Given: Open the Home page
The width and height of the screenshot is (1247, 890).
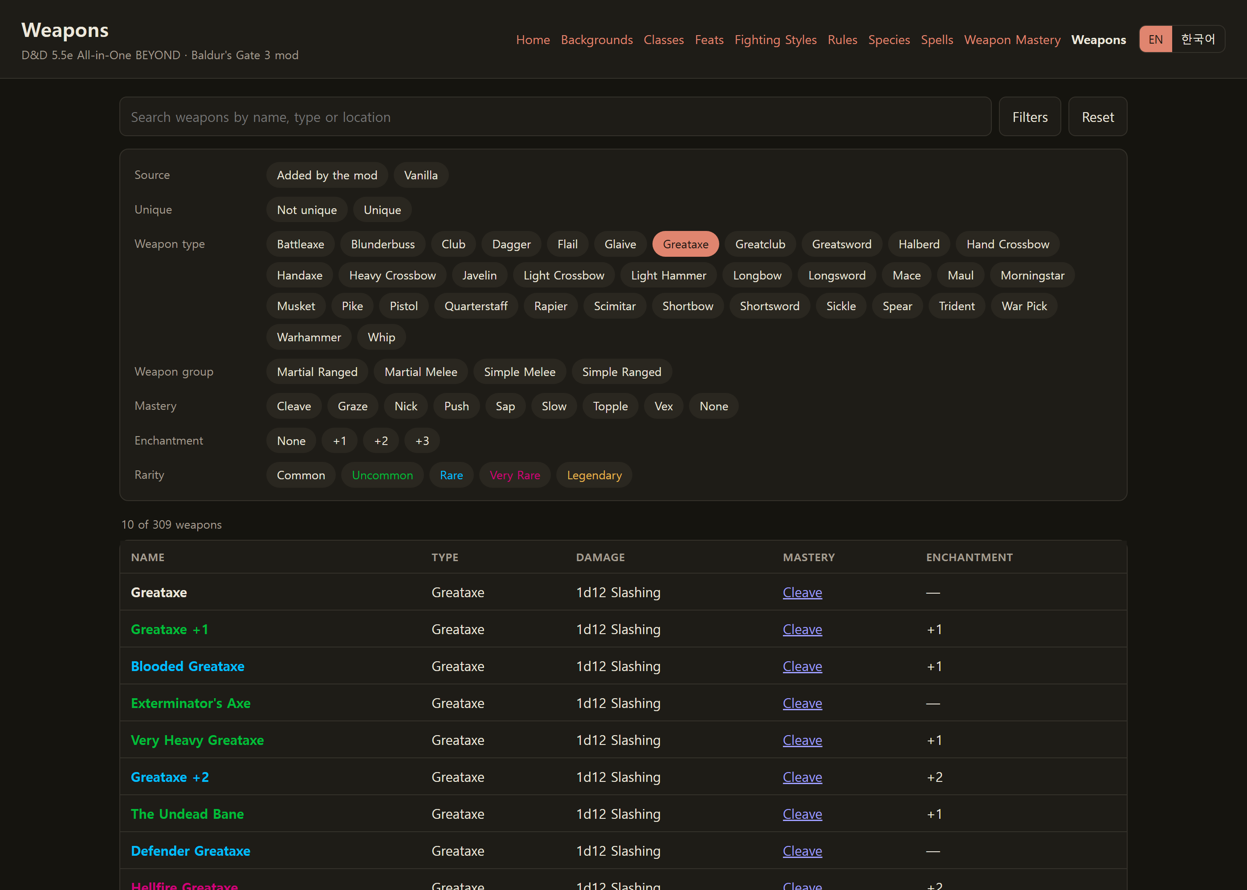Looking at the screenshot, I should tap(533, 40).
